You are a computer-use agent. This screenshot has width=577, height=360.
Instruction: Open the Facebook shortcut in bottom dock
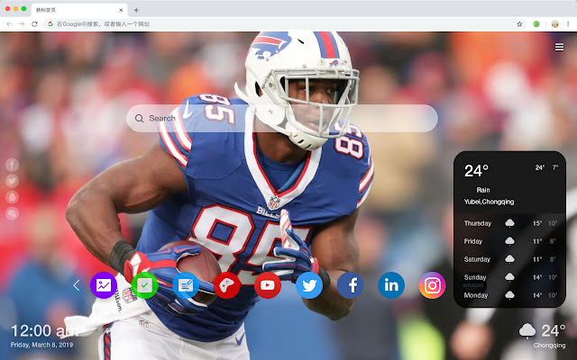[x=351, y=285]
